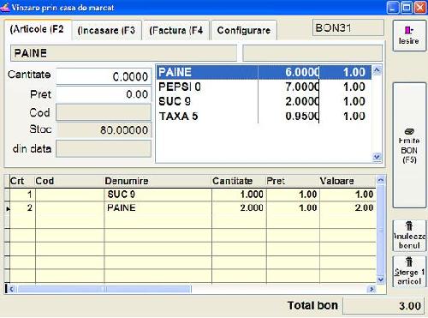Switch to the Incasare (F3) tab
Screen dimensions: 428x318
pos(106,30)
